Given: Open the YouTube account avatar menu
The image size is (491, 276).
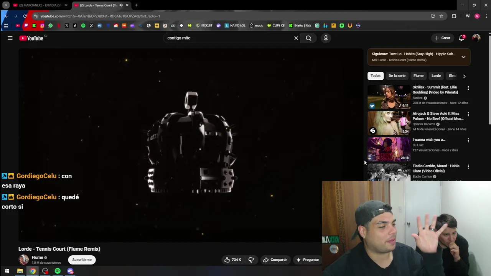Looking at the screenshot, I should coord(476,38).
